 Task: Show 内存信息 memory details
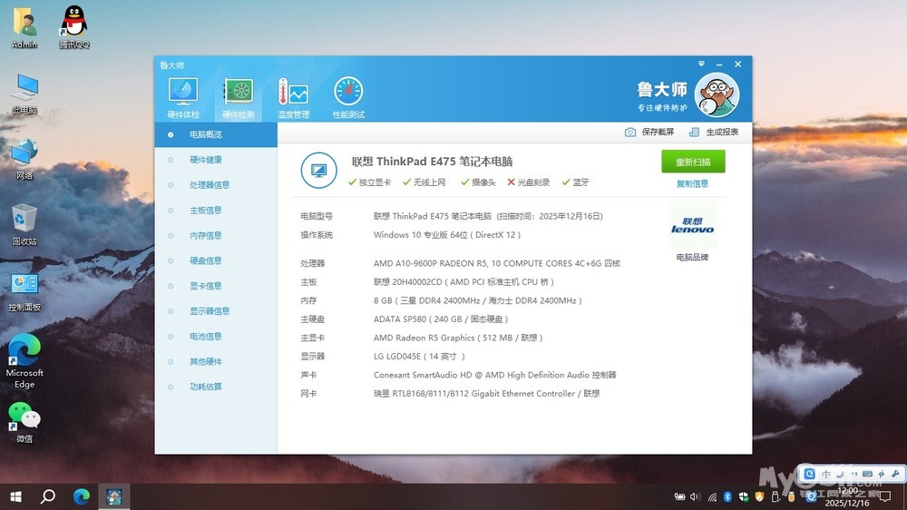(x=205, y=235)
